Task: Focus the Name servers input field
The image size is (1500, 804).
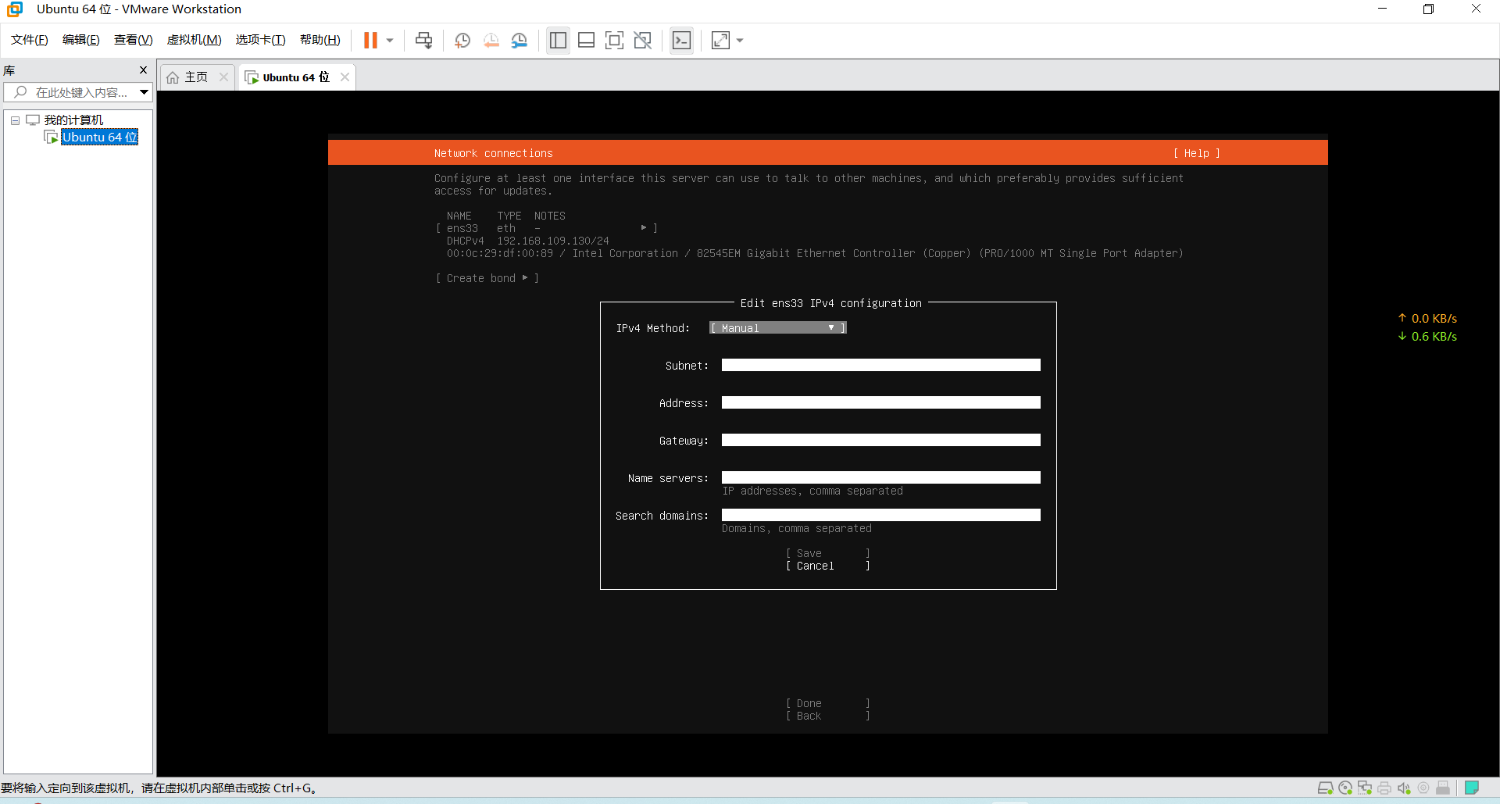Action: point(881,478)
